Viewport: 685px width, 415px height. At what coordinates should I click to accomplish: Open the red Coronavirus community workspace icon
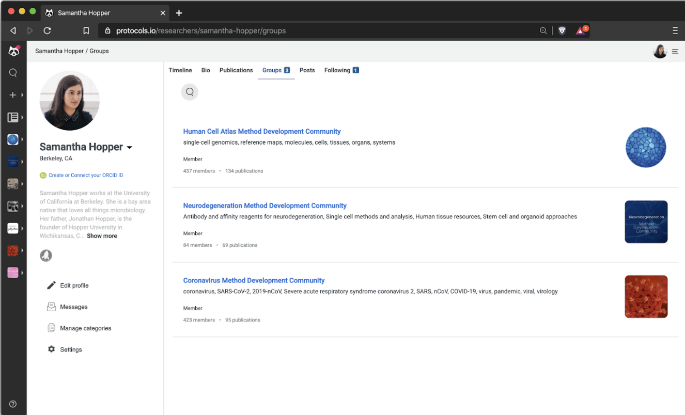[13, 250]
